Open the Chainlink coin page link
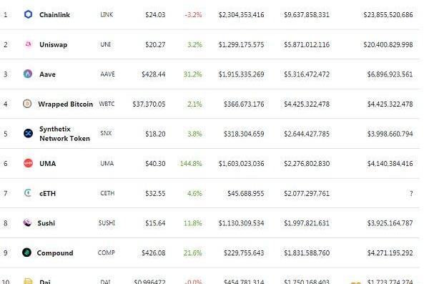The height and width of the screenshot is (284, 429). coord(55,15)
